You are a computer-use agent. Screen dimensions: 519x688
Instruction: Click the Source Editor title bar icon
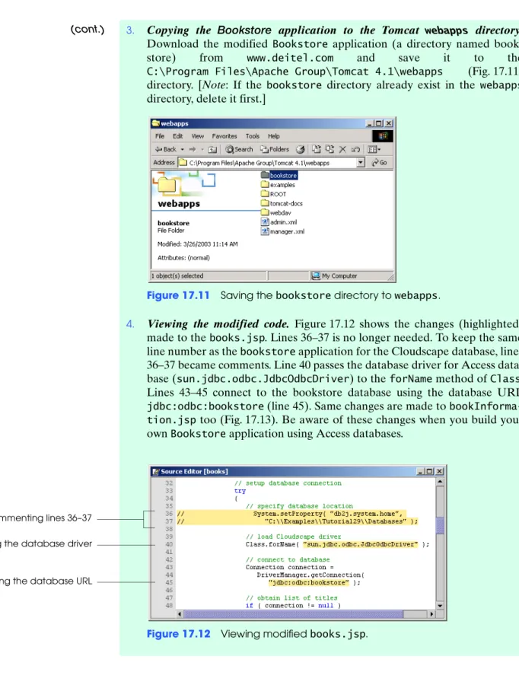[x=155, y=471]
